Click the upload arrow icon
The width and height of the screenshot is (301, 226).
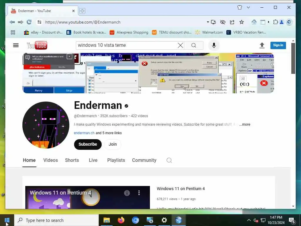[262, 45]
